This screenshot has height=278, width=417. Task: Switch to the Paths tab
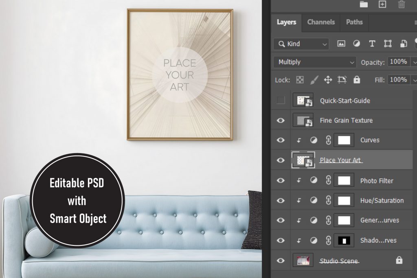pyautogui.click(x=354, y=22)
